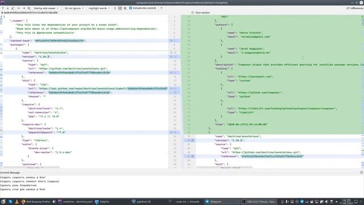The width and height of the screenshot is (364, 205).
Task: Jump to previous difference arrow
Action: (x=3, y=8)
